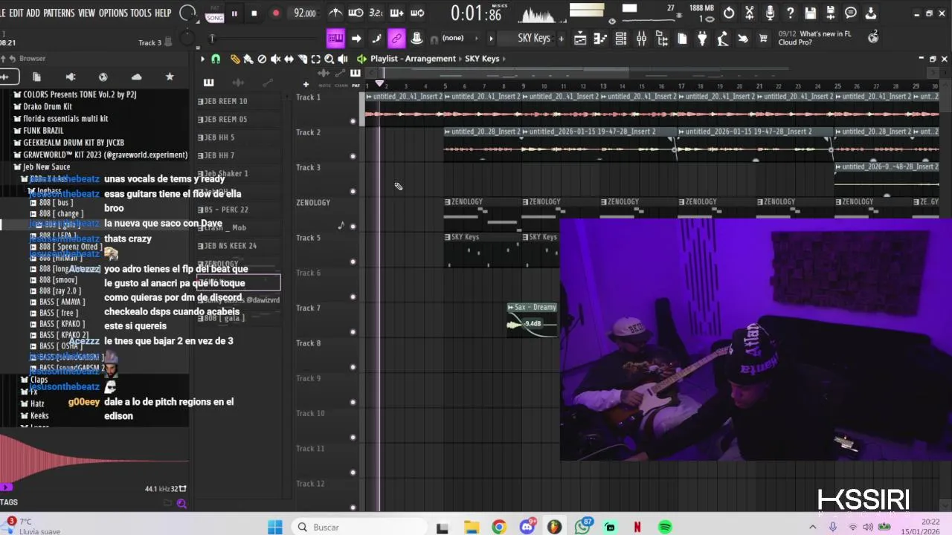Screen dimensions: 952x535
Task: Click the cloud tab in browser
Action: (x=136, y=77)
